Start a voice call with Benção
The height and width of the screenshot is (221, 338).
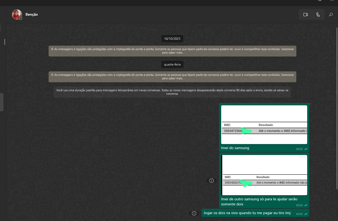tap(318, 15)
